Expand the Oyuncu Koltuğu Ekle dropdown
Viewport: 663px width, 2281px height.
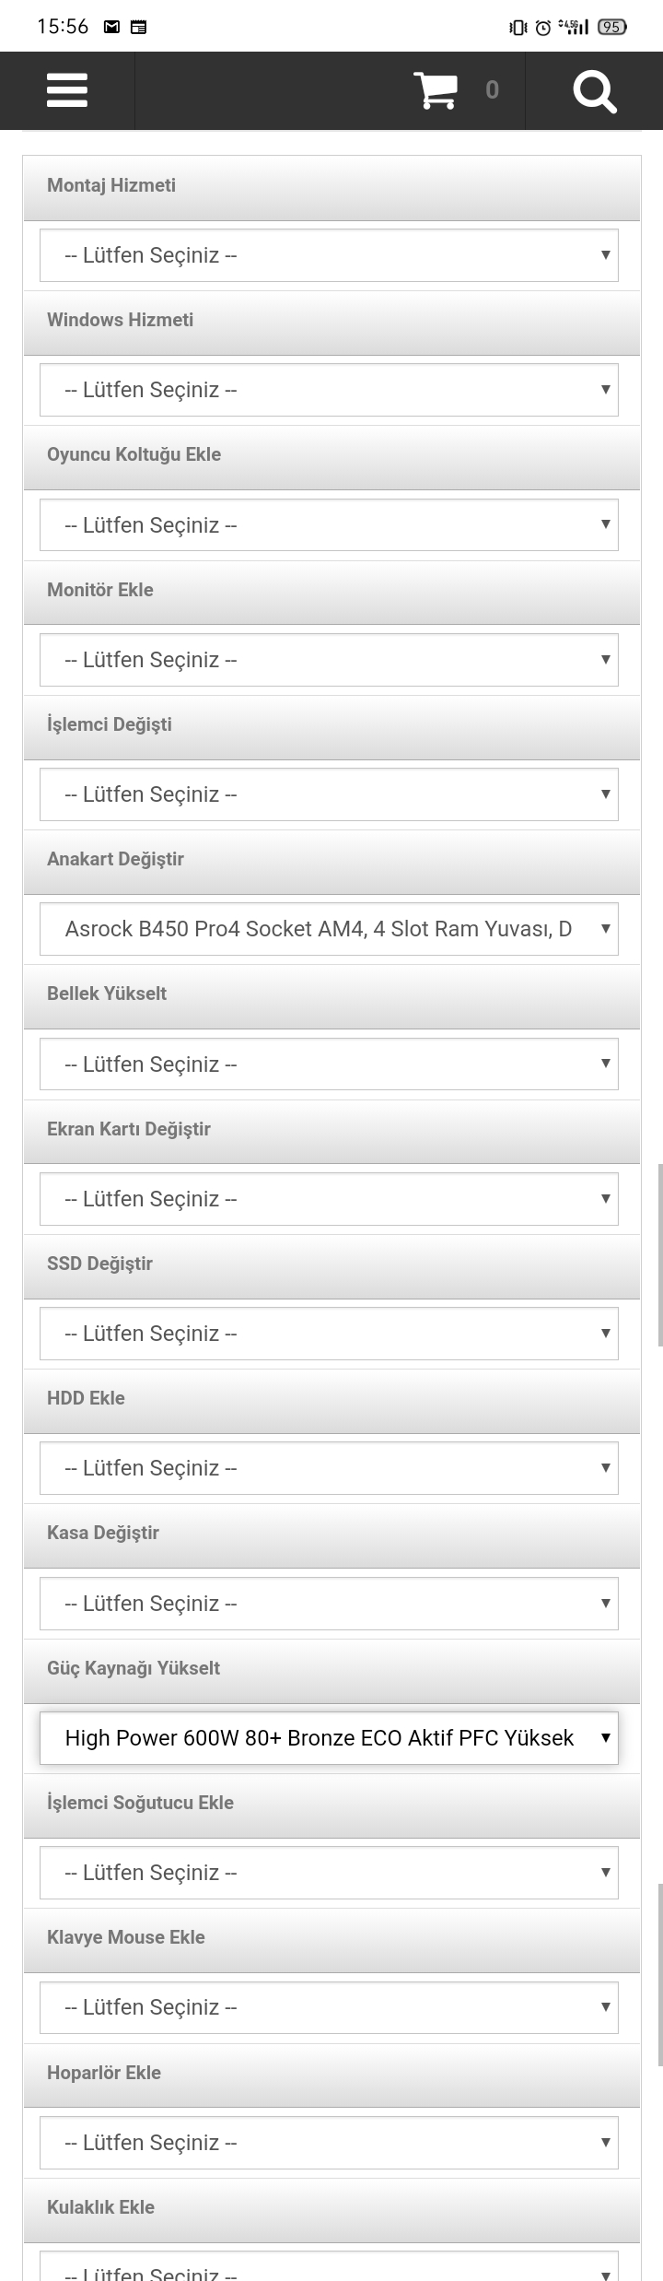(x=328, y=523)
